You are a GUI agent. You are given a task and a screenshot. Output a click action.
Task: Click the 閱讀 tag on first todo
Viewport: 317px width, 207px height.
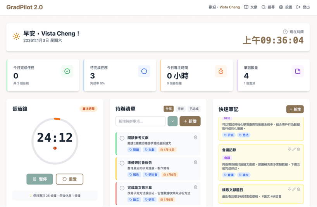point(134,150)
